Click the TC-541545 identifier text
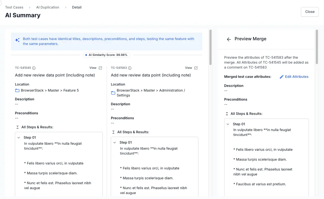Image resolution: width=324 pixels, height=199 pixels. 23,68
